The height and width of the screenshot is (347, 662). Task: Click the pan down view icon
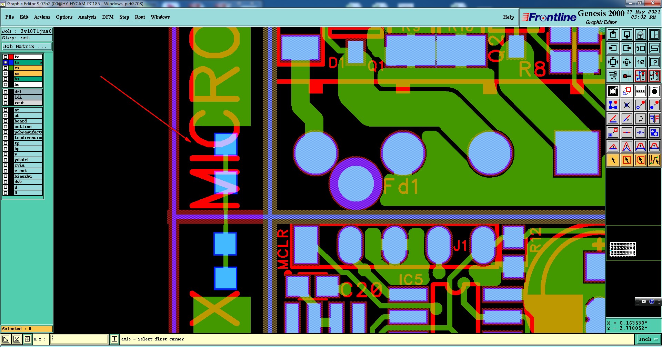(x=627, y=34)
